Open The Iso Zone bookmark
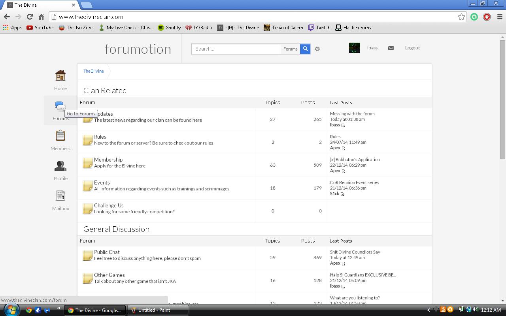 tap(76, 28)
